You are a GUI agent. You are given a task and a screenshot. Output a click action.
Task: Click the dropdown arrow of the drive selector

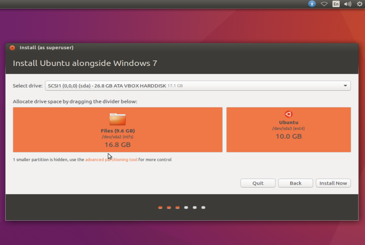coord(345,86)
